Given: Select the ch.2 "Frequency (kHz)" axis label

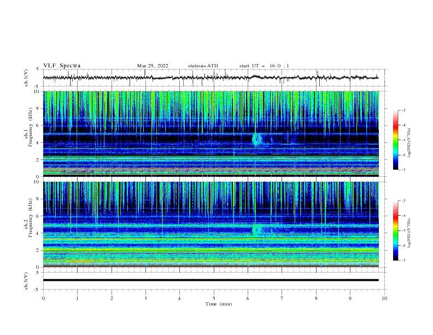Looking at the screenshot, I should click(x=31, y=218).
